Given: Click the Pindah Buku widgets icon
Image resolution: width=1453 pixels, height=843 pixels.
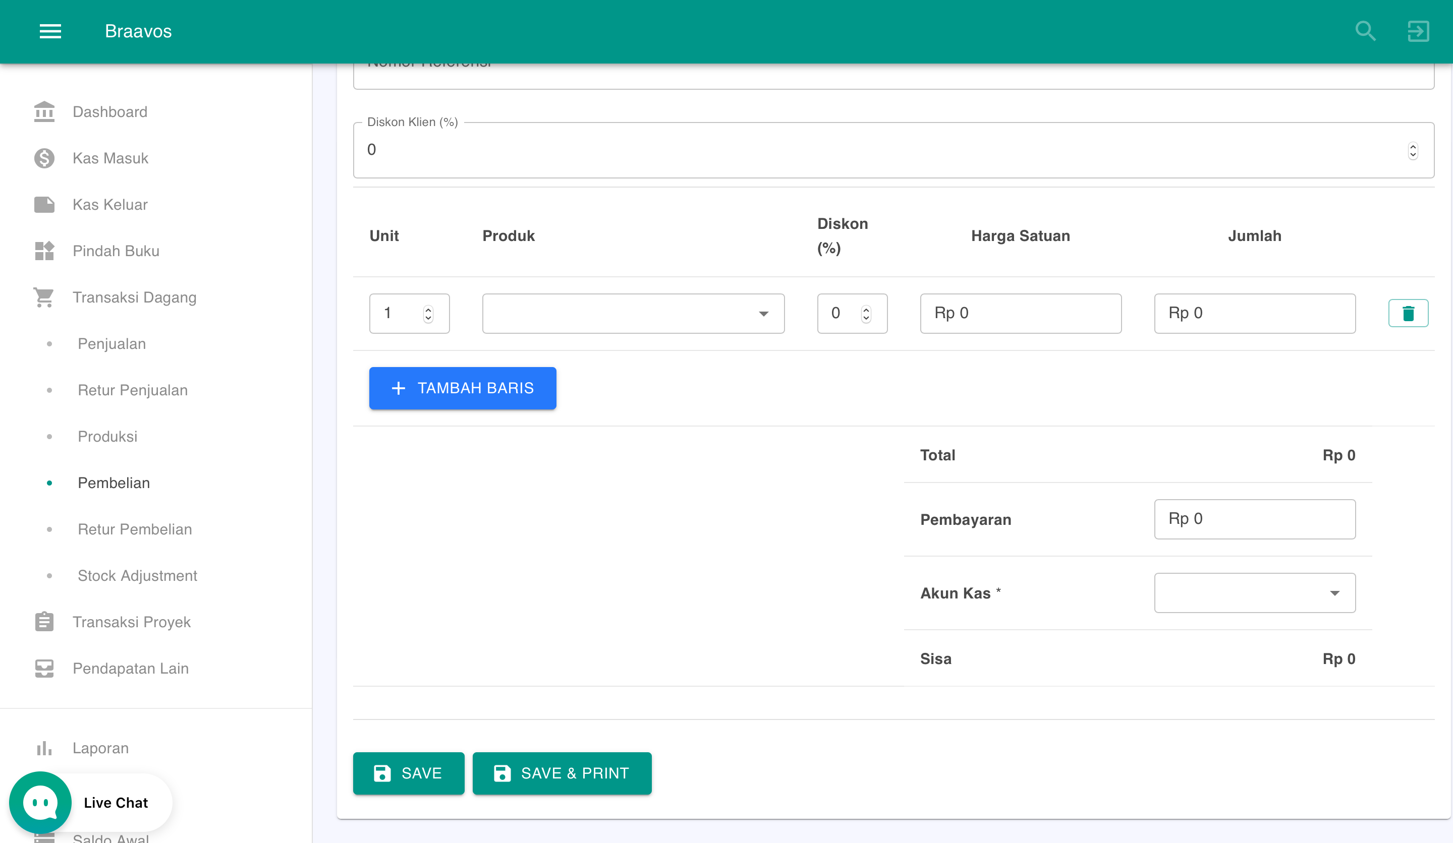Looking at the screenshot, I should click(x=44, y=251).
